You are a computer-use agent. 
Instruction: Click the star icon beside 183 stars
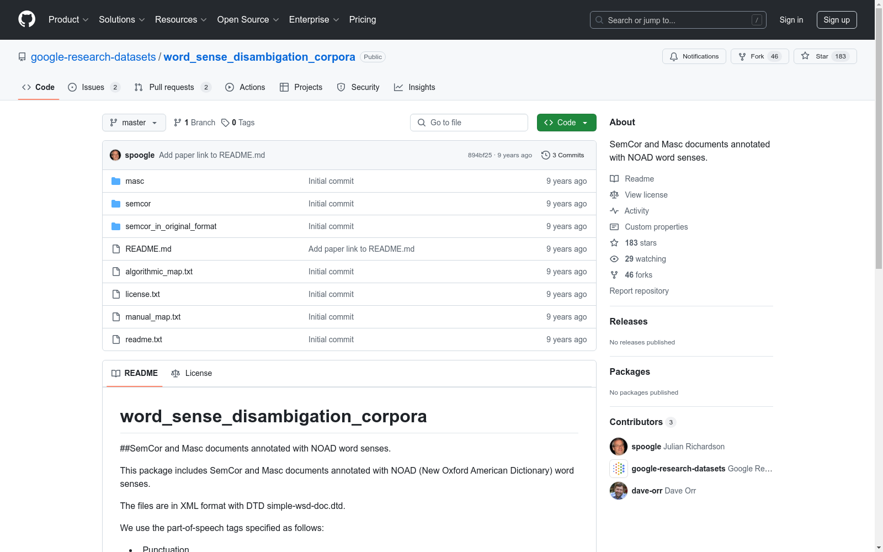click(614, 243)
